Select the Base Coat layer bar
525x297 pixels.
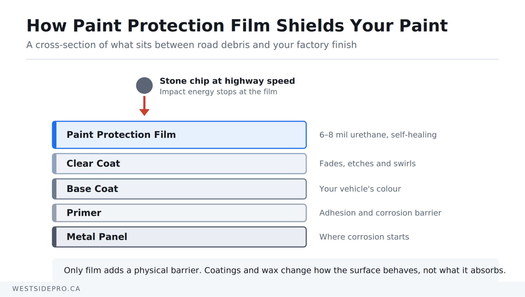(179, 189)
